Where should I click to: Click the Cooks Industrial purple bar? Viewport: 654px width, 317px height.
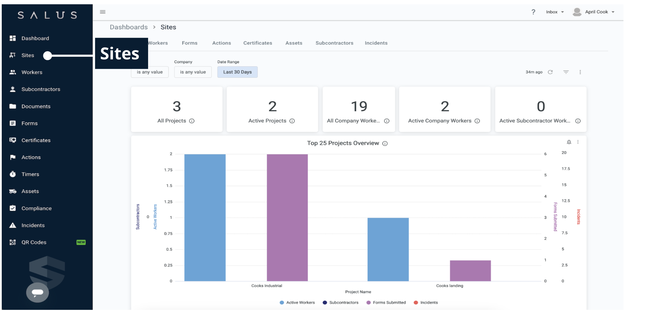287,218
